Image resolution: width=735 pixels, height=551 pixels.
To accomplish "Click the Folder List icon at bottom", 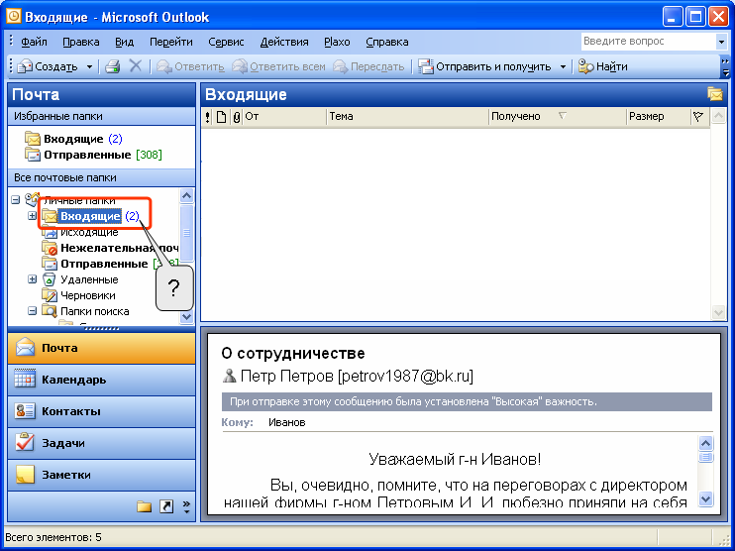I will click(x=145, y=506).
